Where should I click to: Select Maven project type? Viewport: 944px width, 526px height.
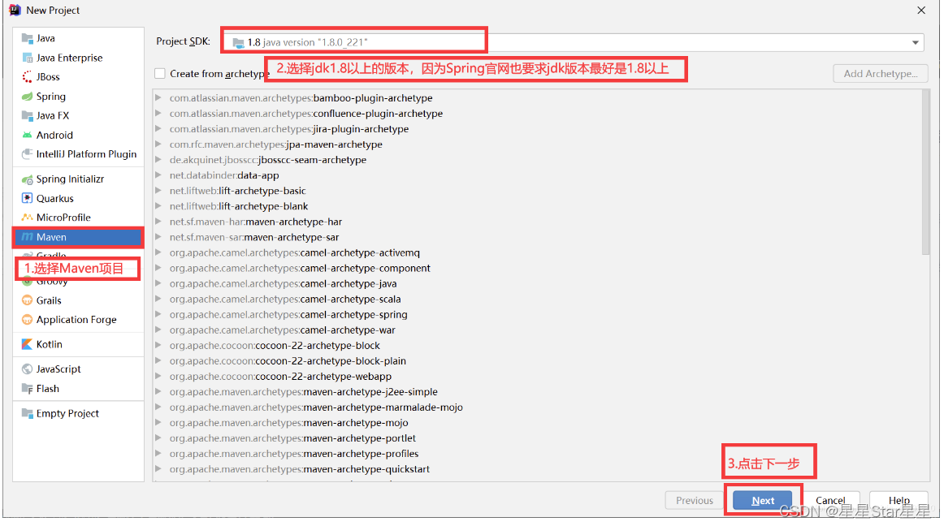[x=78, y=237]
